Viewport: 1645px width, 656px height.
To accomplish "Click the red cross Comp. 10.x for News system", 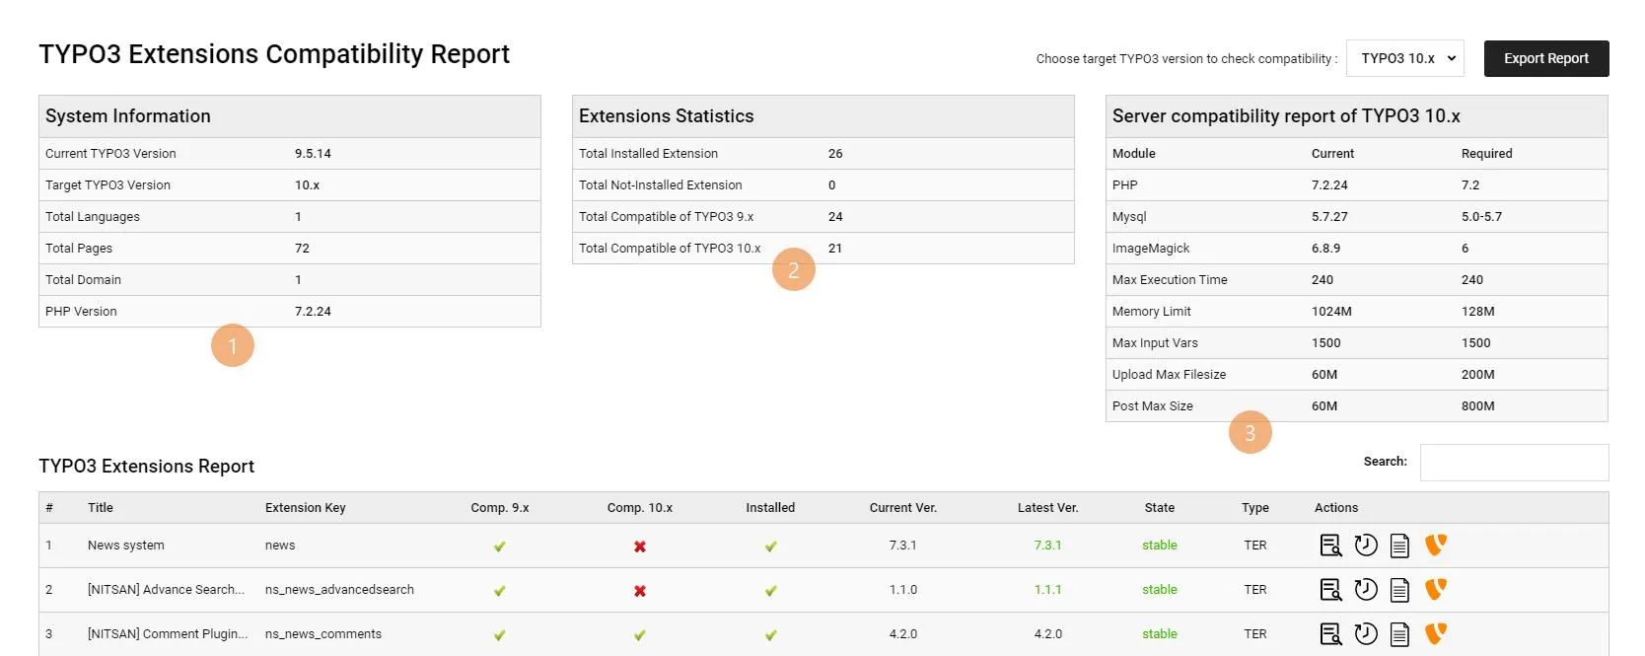I will [640, 547].
